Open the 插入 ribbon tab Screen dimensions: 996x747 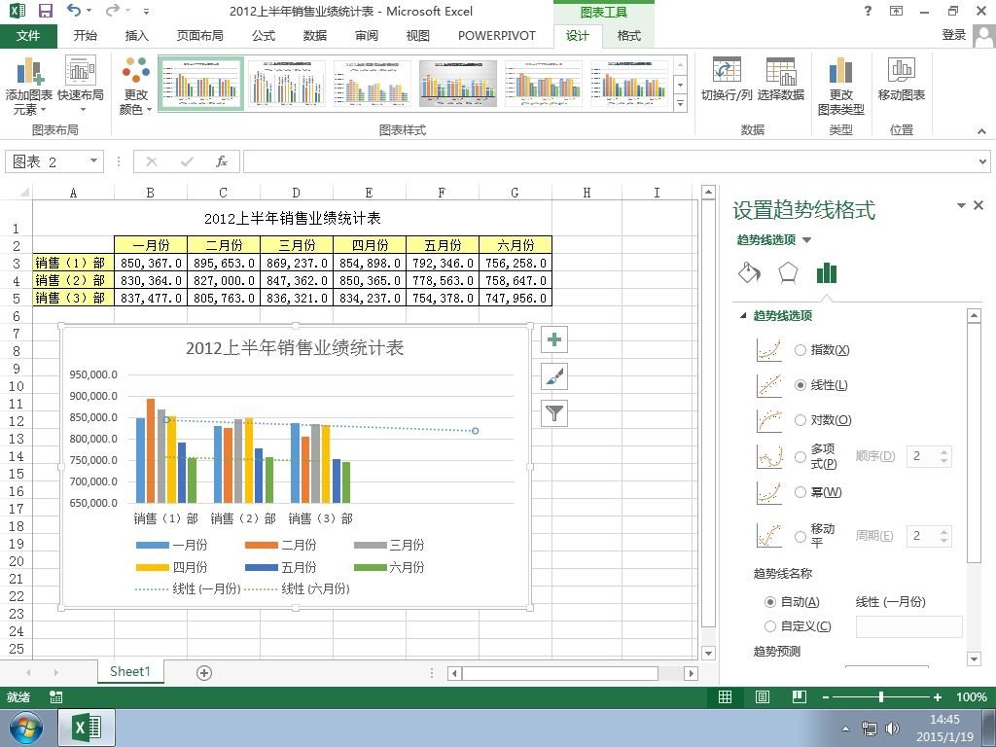[136, 36]
